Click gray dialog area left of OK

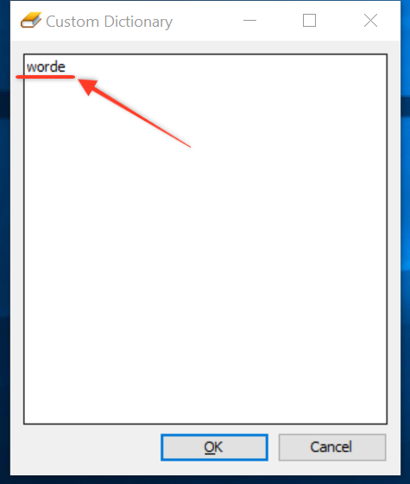click(x=90, y=448)
